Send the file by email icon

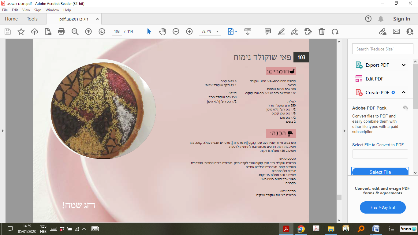(x=396, y=32)
